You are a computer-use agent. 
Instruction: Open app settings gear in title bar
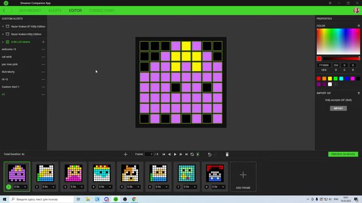point(330,3)
